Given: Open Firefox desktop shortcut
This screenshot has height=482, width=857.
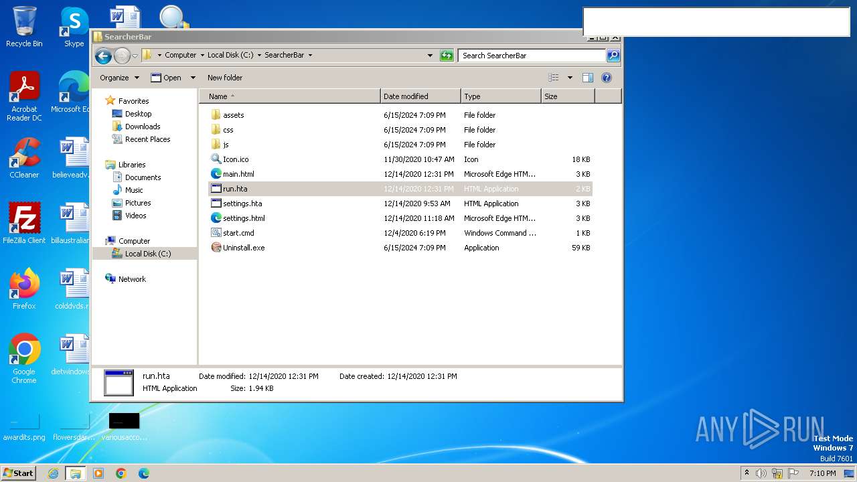Looking at the screenshot, I should click(x=24, y=289).
